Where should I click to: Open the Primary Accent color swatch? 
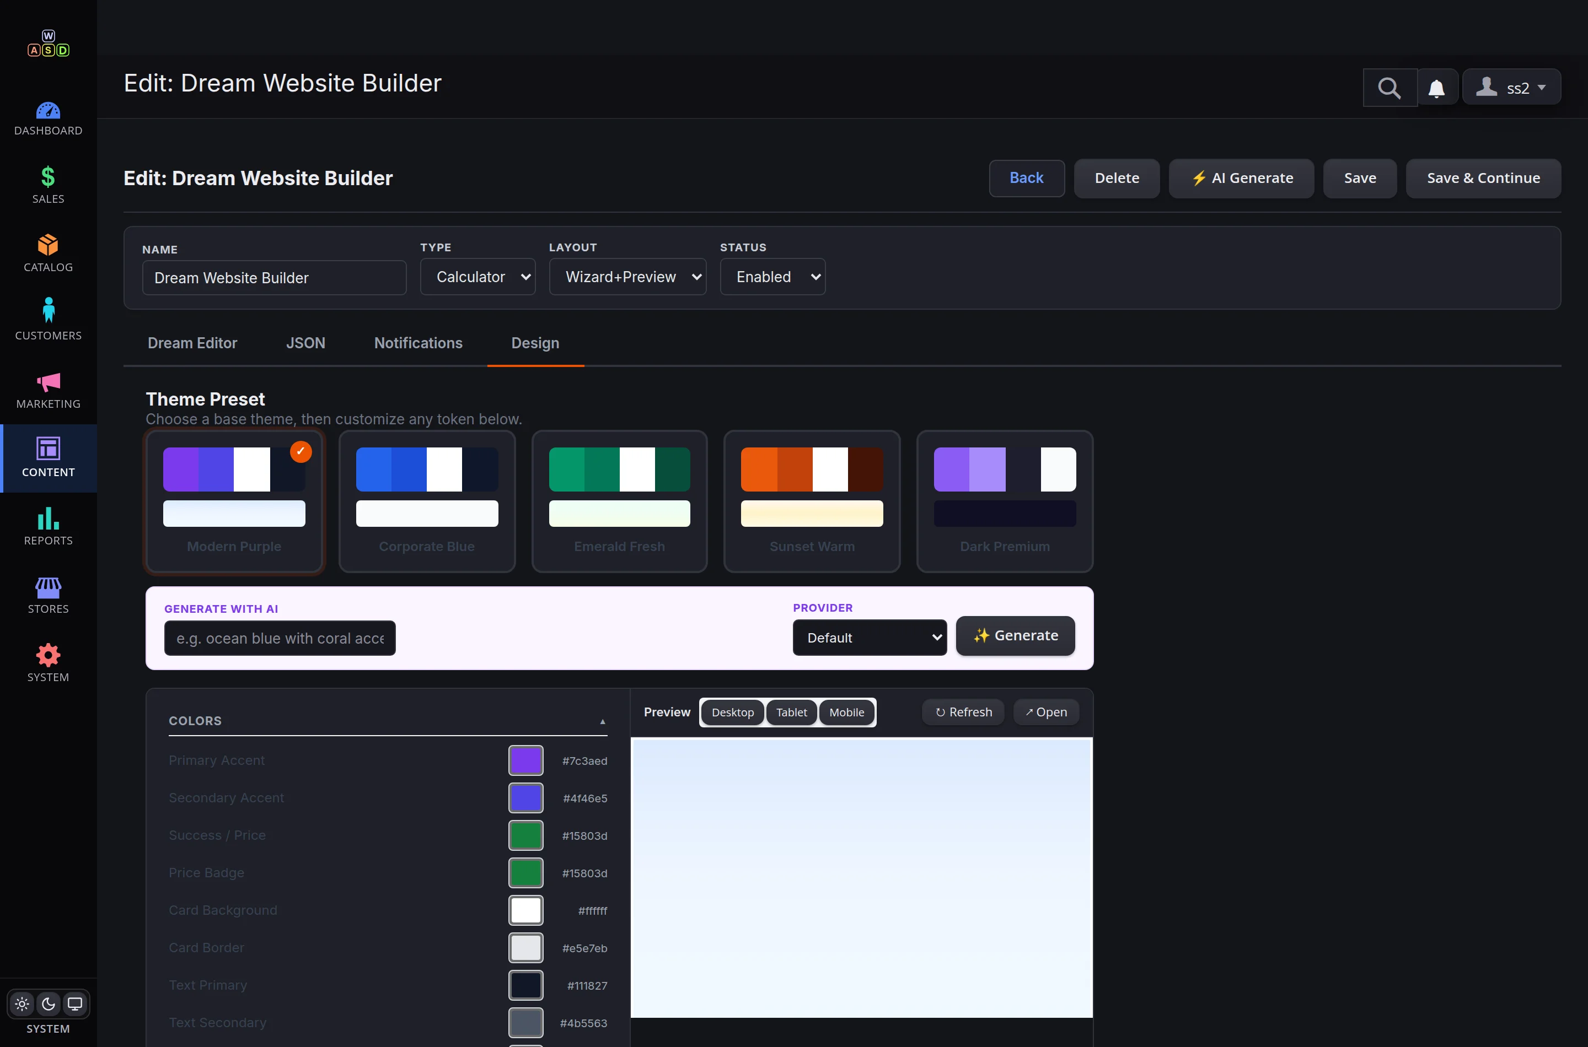point(526,760)
